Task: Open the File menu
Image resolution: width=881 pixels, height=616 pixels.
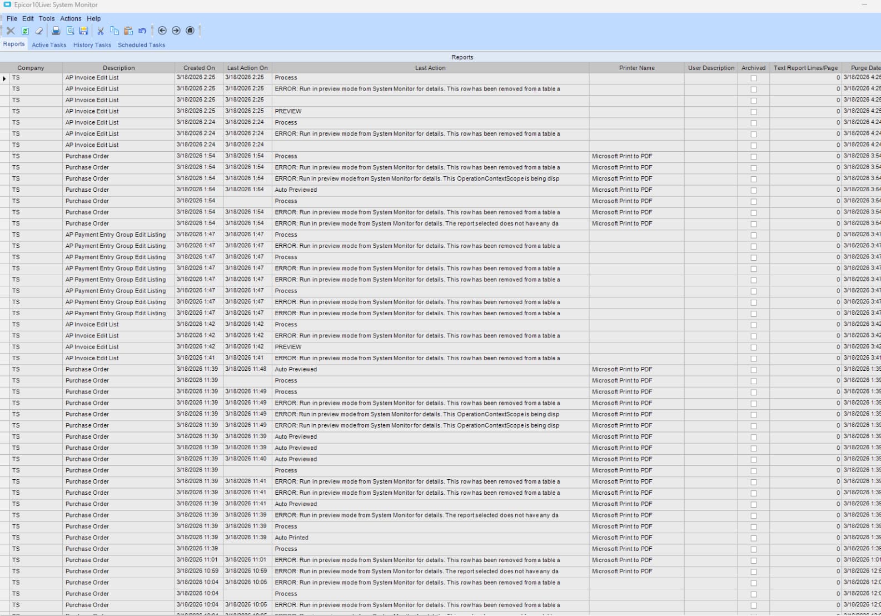Action: pos(12,18)
